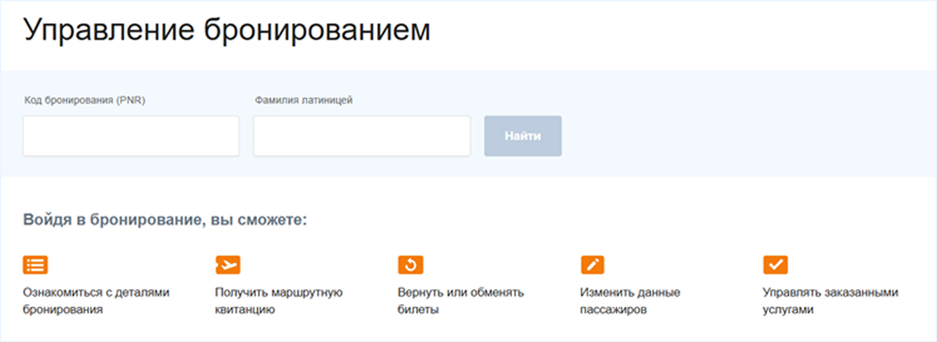Click the heading Управление бронированием

[x=227, y=31]
